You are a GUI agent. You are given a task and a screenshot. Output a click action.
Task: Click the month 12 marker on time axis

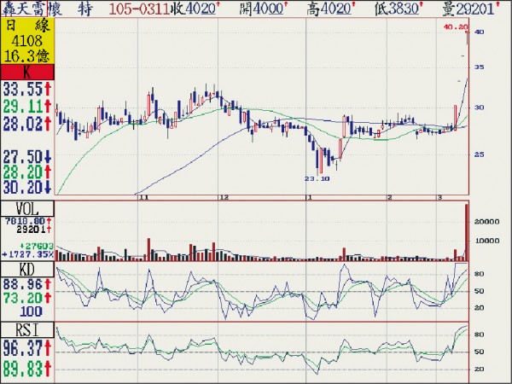(x=224, y=198)
